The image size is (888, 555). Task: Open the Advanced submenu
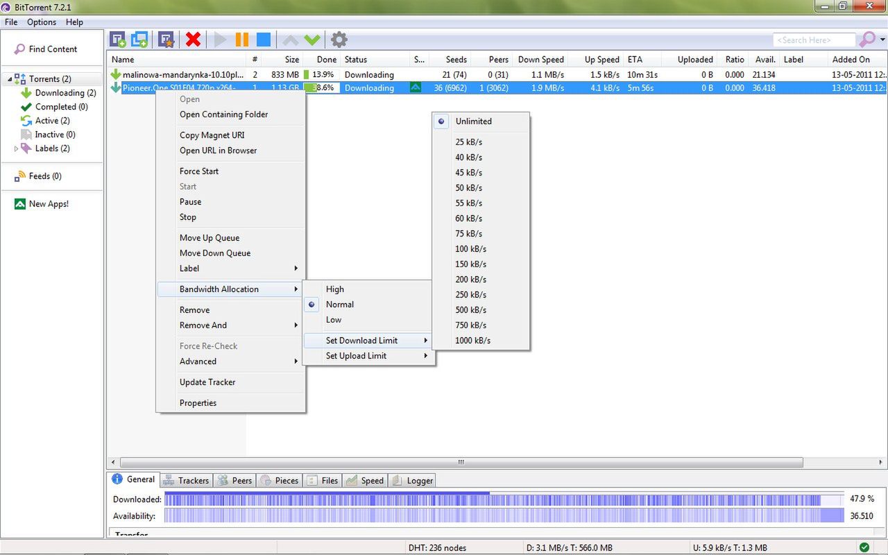(231, 361)
